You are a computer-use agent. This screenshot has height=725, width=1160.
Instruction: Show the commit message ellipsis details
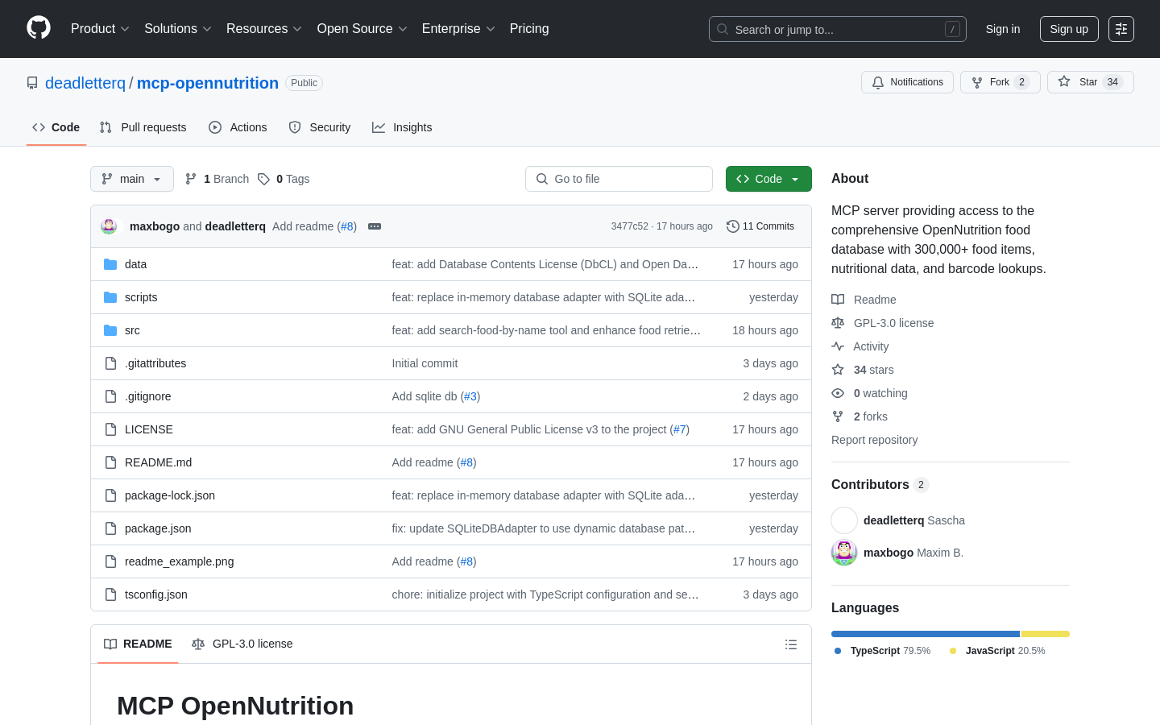coord(375,226)
